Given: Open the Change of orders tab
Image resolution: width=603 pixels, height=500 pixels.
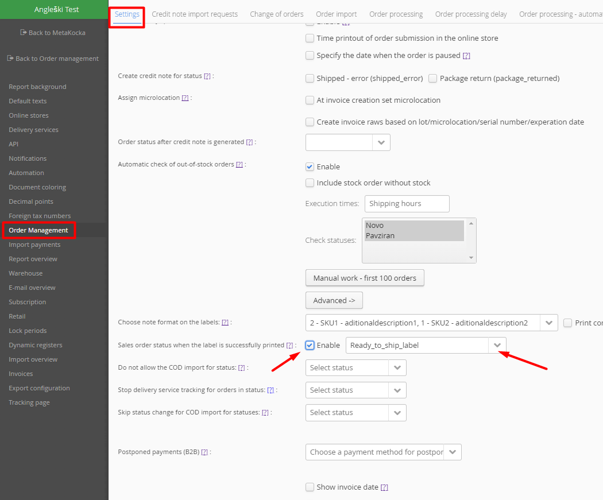Looking at the screenshot, I should [276, 14].
